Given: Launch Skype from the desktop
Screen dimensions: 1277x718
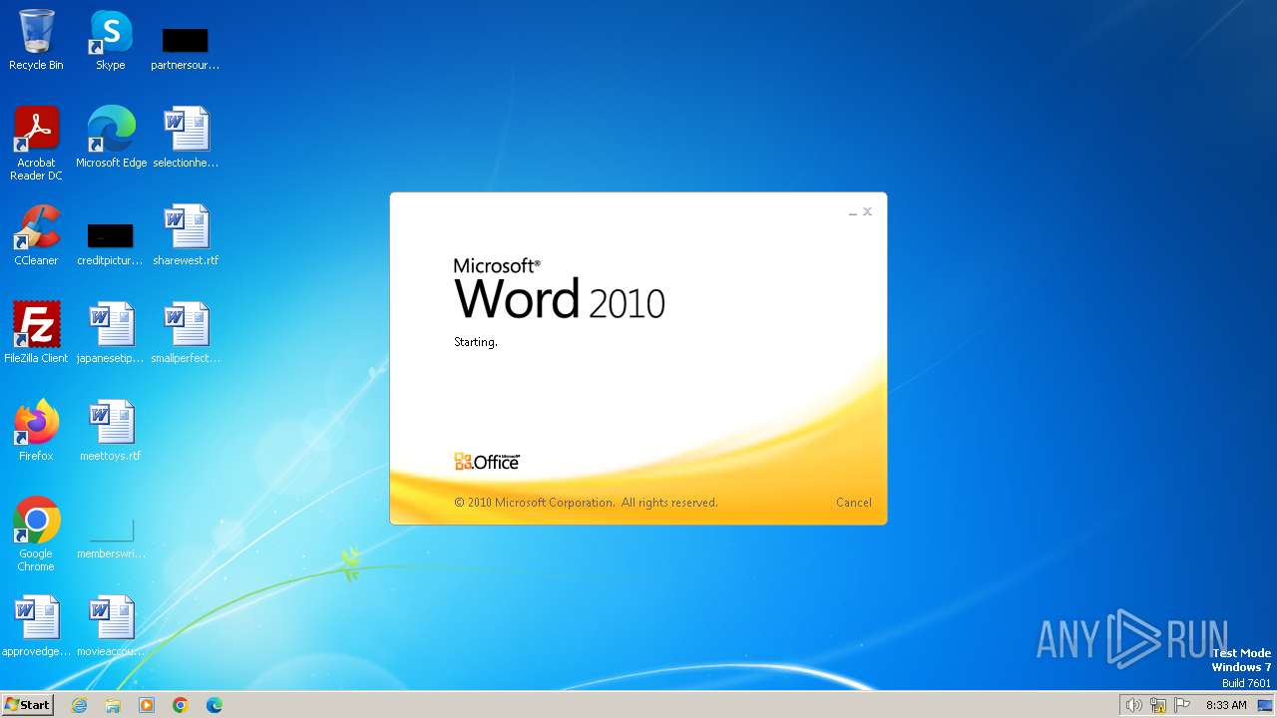Looking at the screenshot, I should 110,40.
